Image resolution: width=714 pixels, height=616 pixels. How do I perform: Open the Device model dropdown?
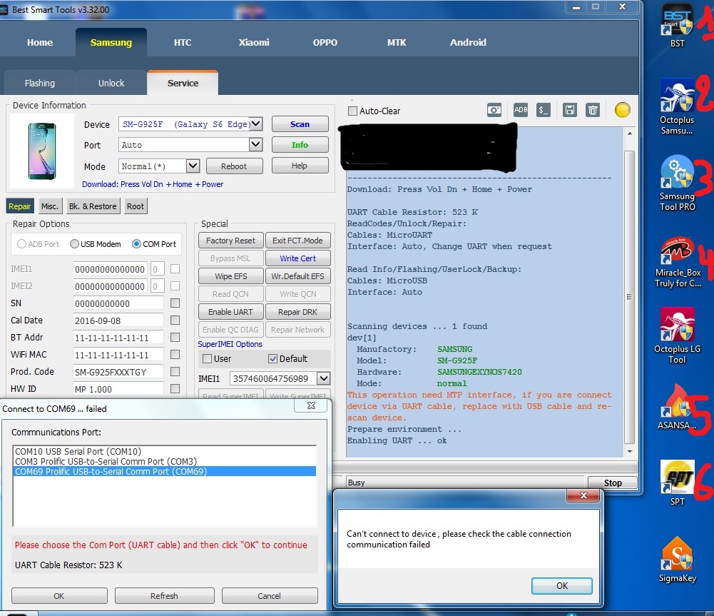point(256,123)
